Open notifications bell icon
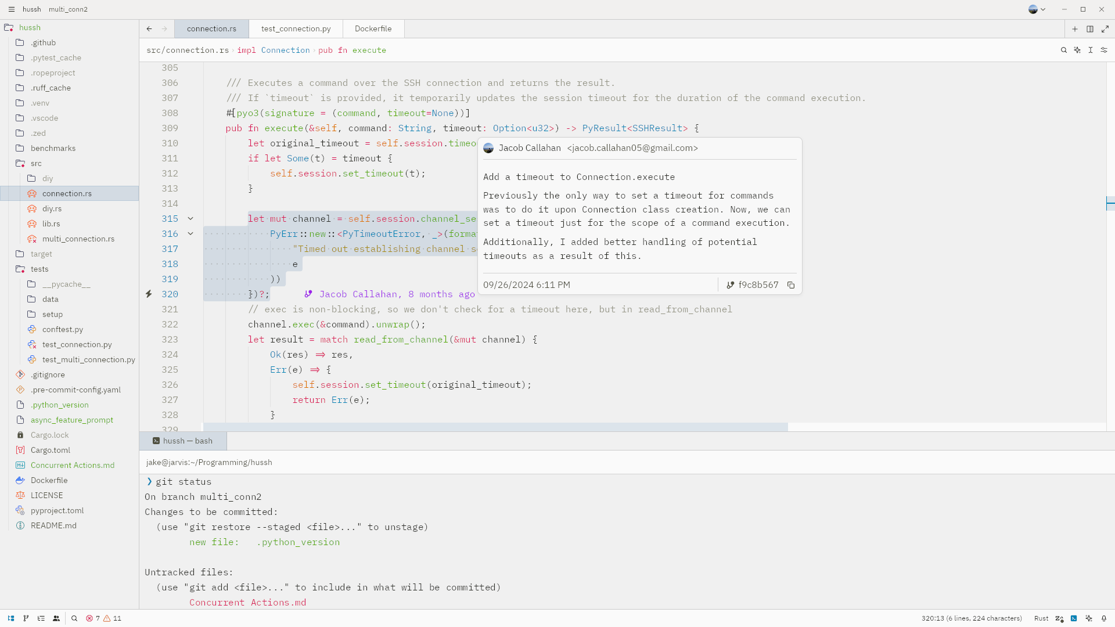Screen dimensions: 1115x627 point(1104,618)
